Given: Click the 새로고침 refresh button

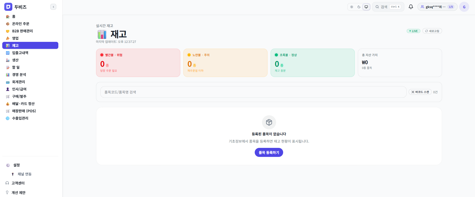Looking at the screenshot, I should click(x=432, y=31).
